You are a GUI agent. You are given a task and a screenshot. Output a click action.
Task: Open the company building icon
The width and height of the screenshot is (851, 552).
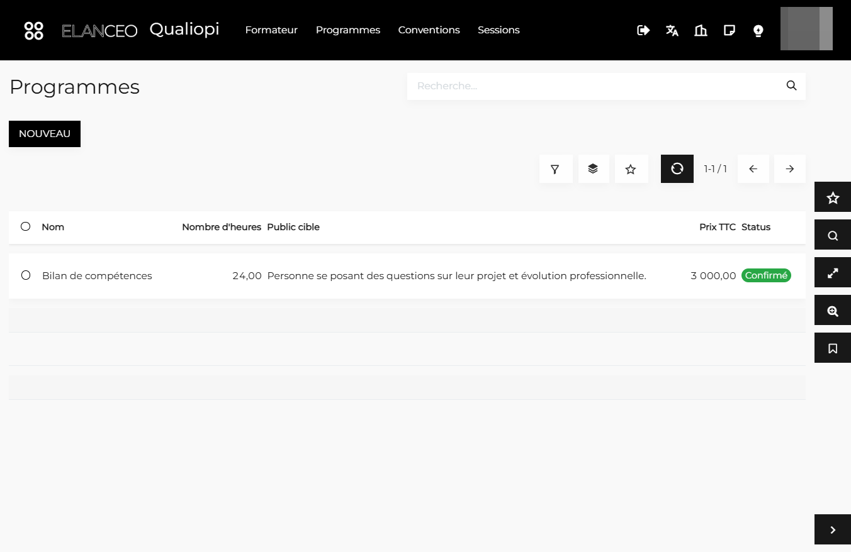701,30
